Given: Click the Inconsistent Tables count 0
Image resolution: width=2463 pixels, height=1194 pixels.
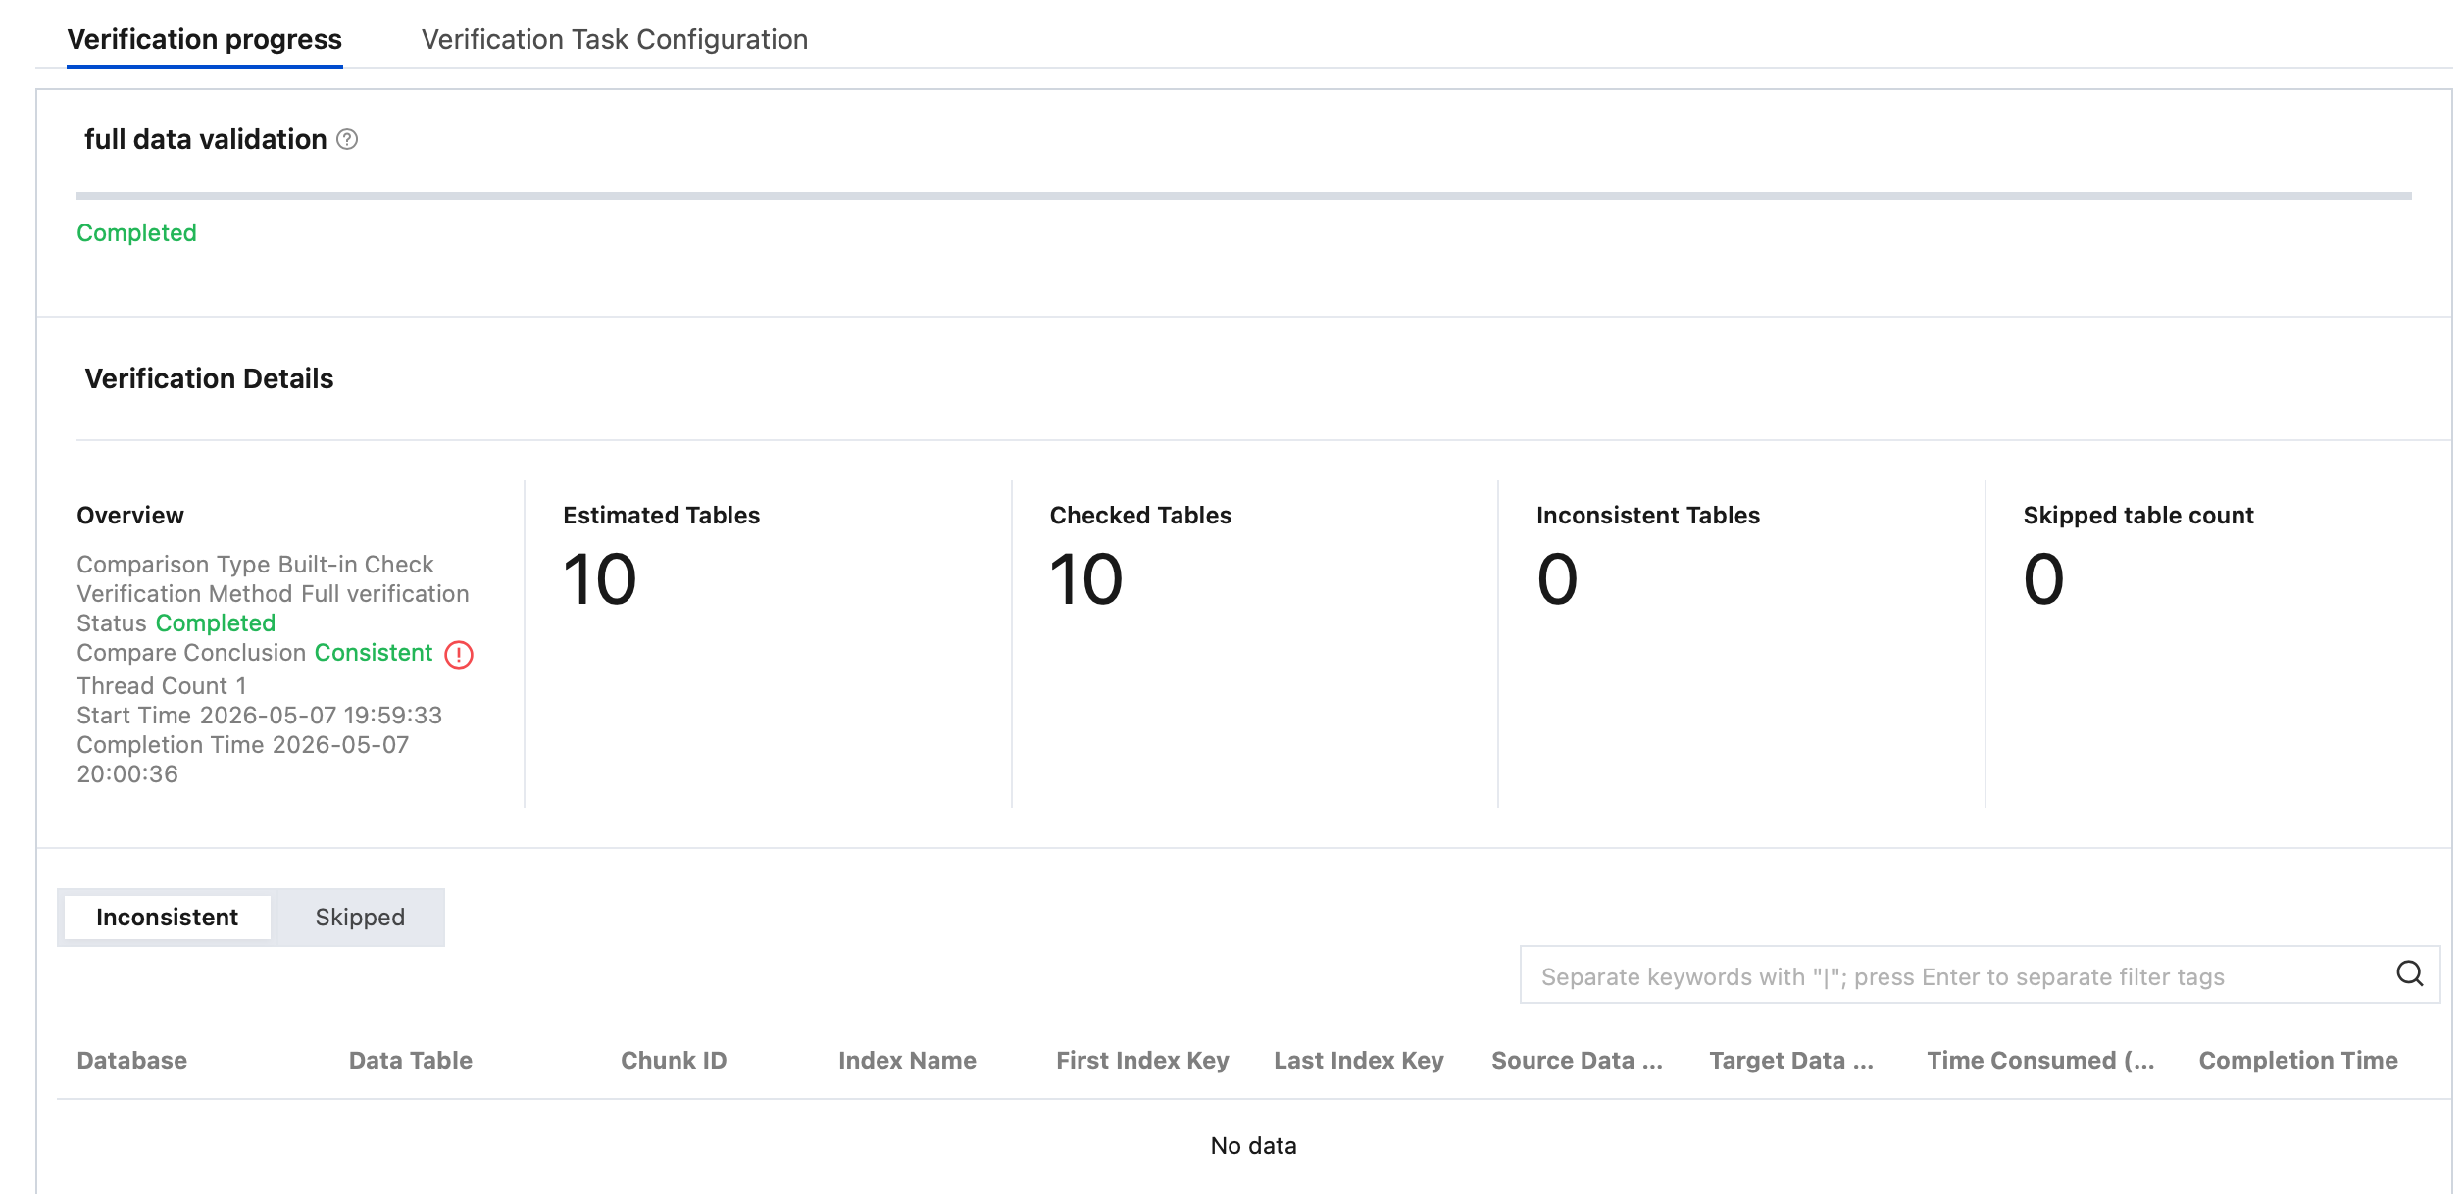Looking at the screenshot, I should tap(1557, 579).
